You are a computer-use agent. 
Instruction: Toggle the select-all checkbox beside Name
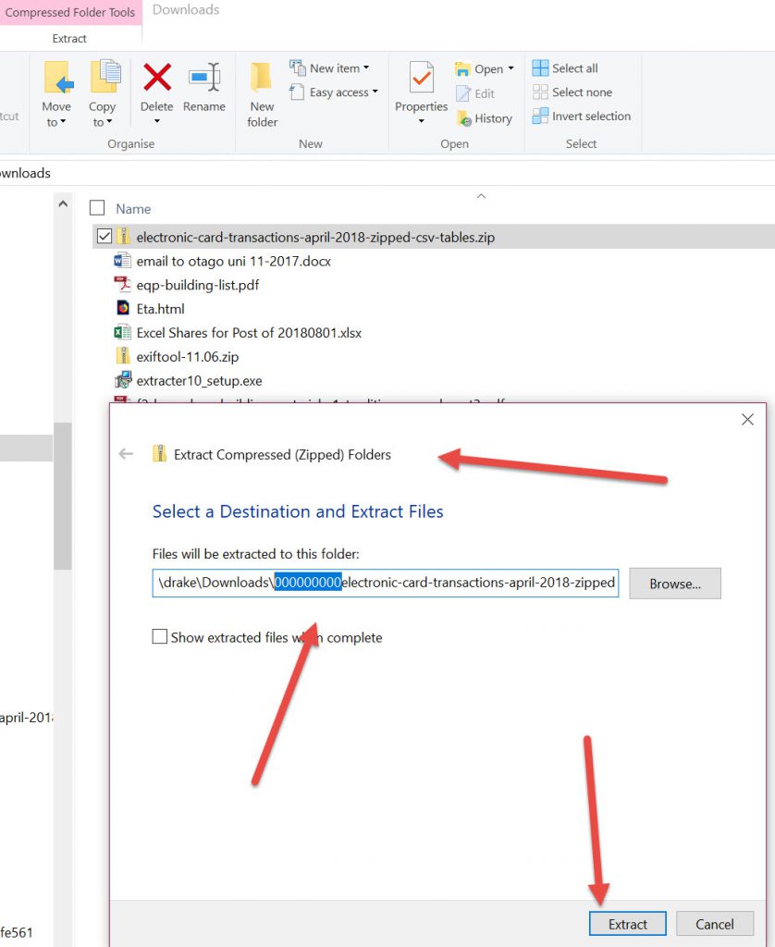(97, 208)
